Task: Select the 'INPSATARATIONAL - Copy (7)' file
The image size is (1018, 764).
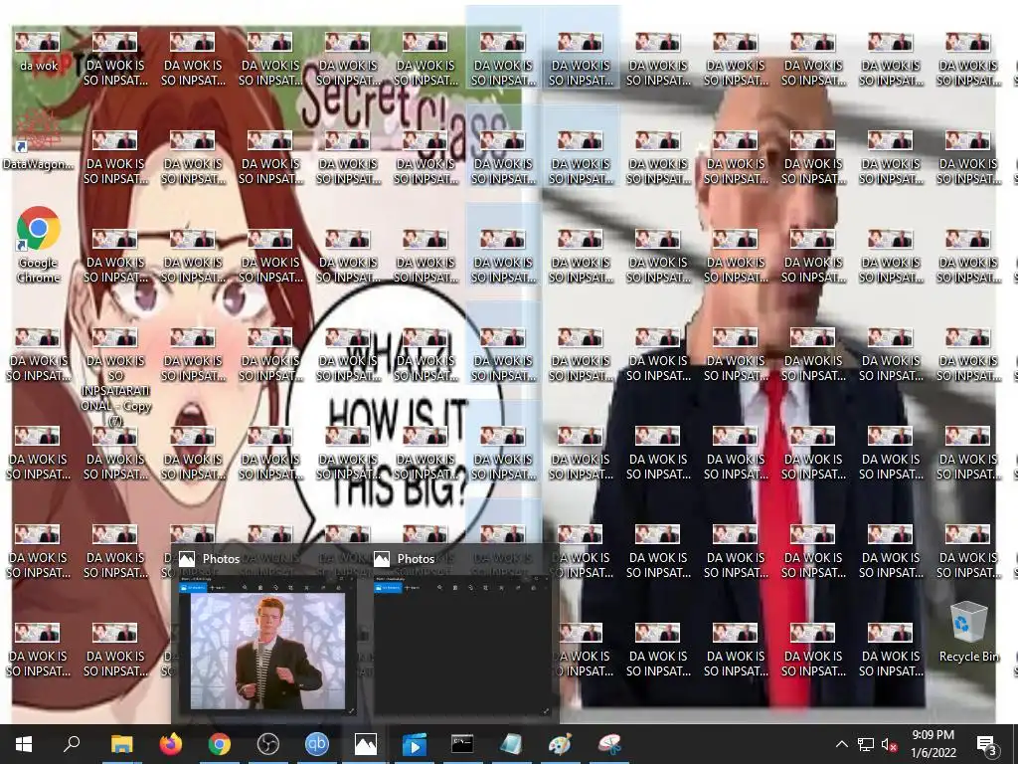Action: click(x=115, y=378)
